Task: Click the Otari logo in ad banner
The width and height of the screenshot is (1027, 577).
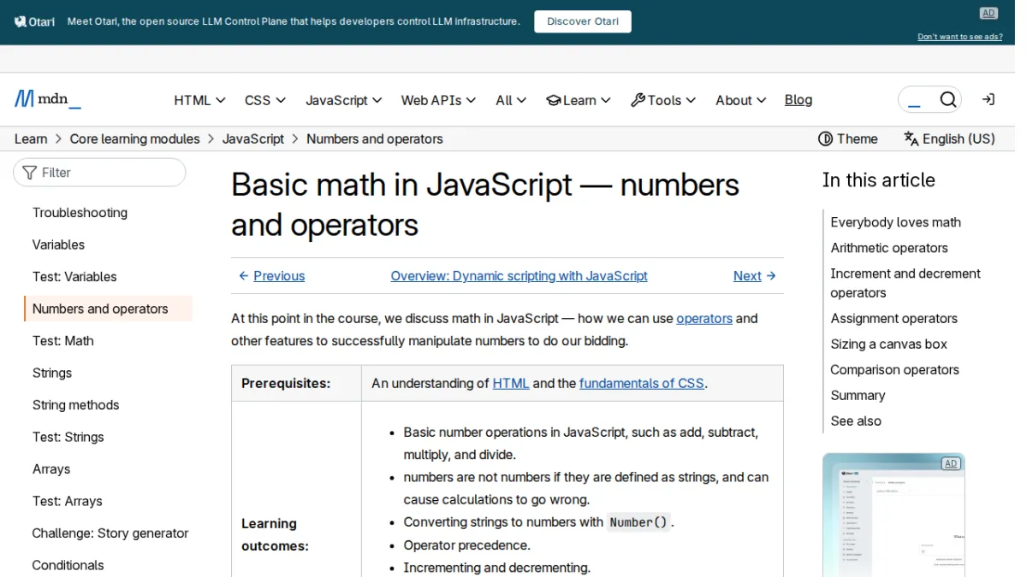Action: point(35,21)
